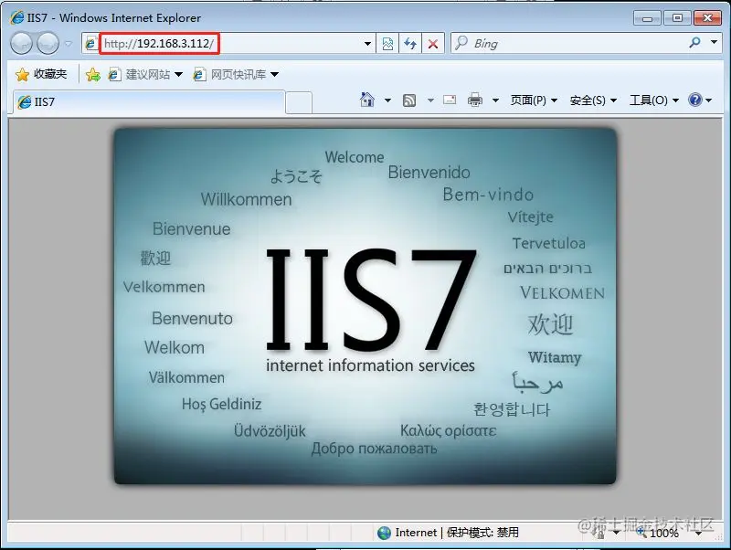Click the blue Help icon
The image size is (731, 550).
pos(695,100)
